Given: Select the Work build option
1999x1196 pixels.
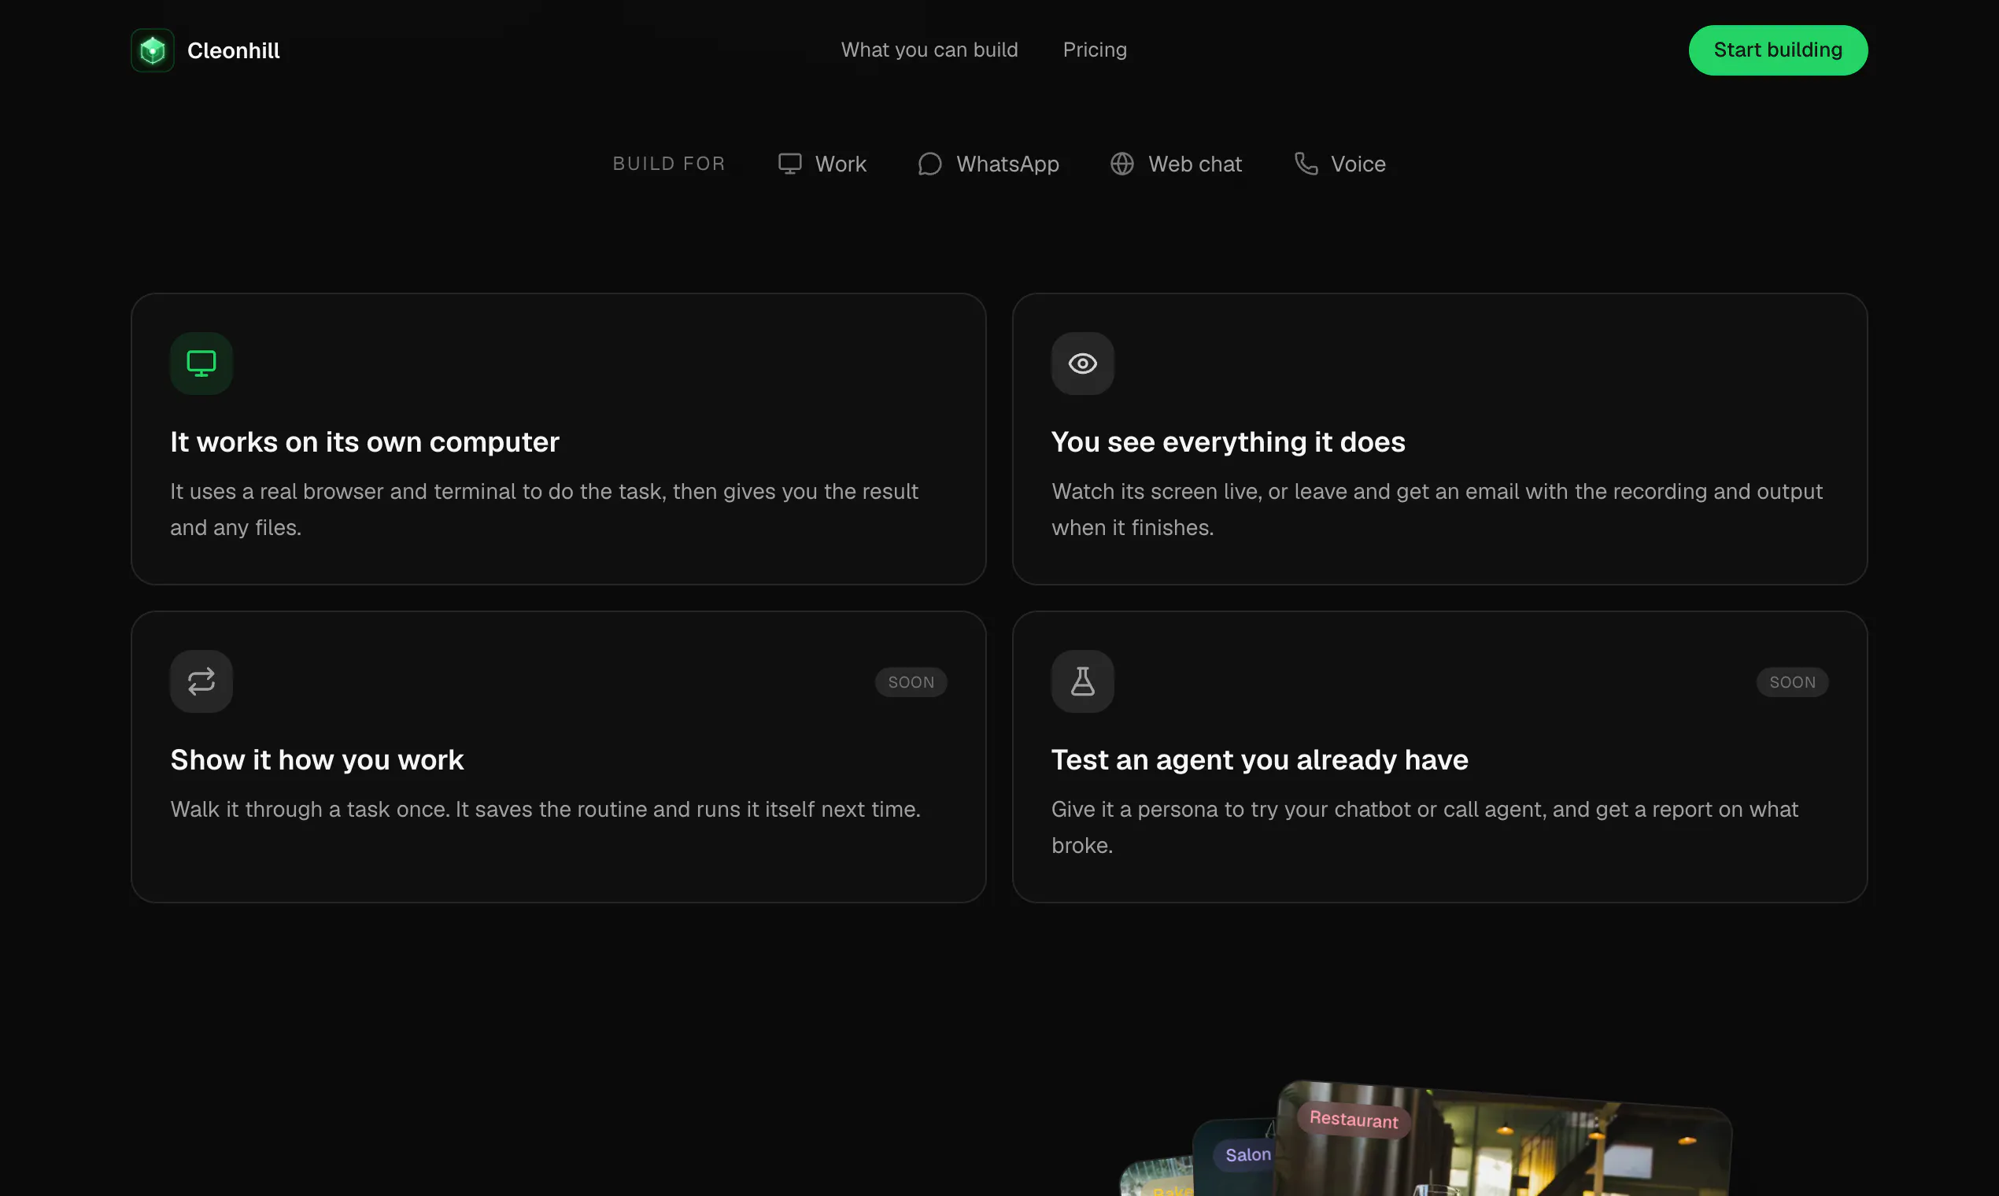Looking at the screenshot, I should click(822, 164).
